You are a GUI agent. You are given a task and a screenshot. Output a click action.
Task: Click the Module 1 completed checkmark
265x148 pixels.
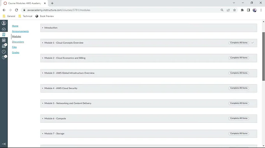click(252, 43)
